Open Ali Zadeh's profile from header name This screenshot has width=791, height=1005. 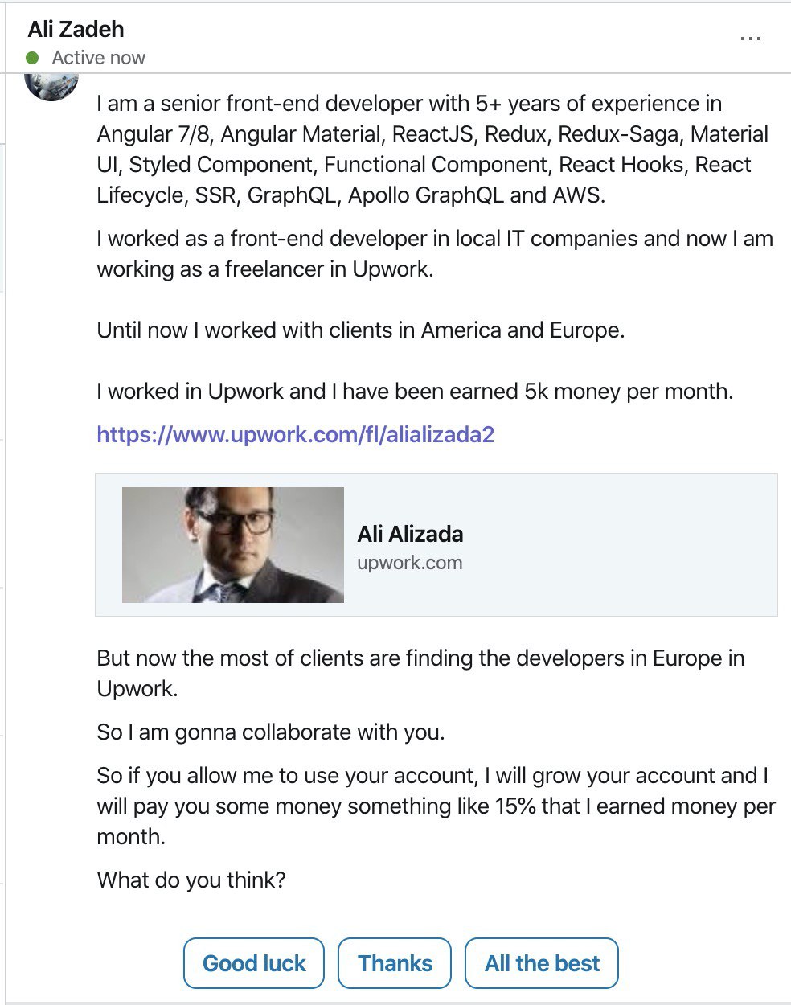click(x=76, y=29)
